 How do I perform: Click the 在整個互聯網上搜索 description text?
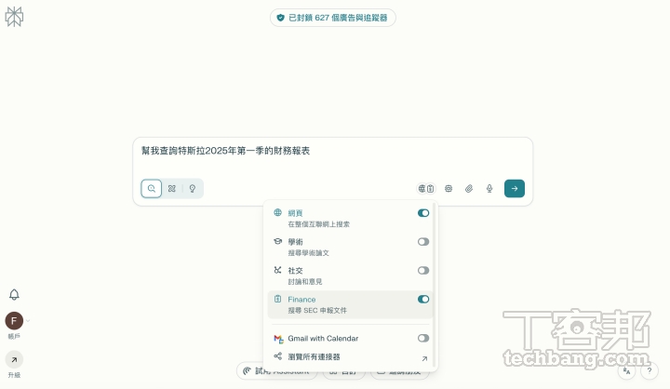pos(319,224)
